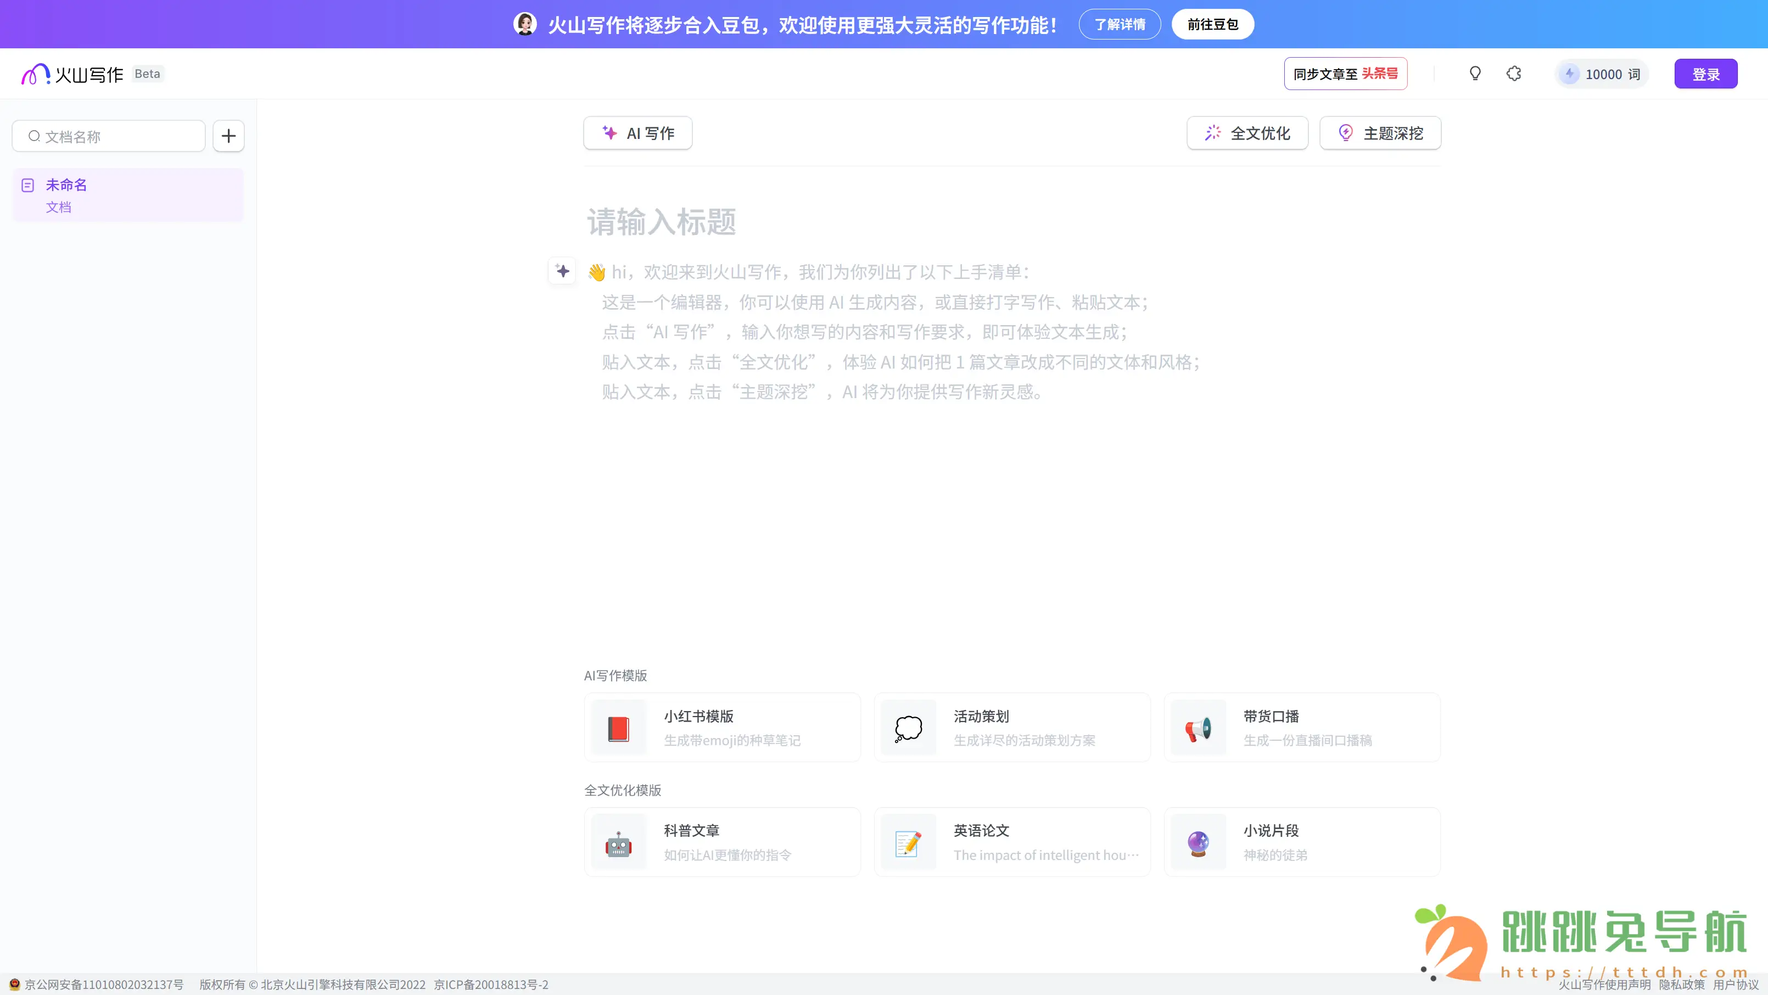The image size is (1768, 995).
Task: Open 京ICP备20018813号-2 footer link
Action: (x=491, y=985)
